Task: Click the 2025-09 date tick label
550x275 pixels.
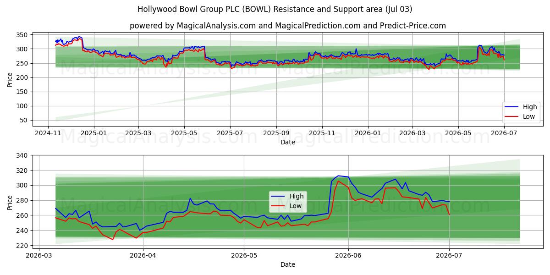Action: [x=276, y=133]
